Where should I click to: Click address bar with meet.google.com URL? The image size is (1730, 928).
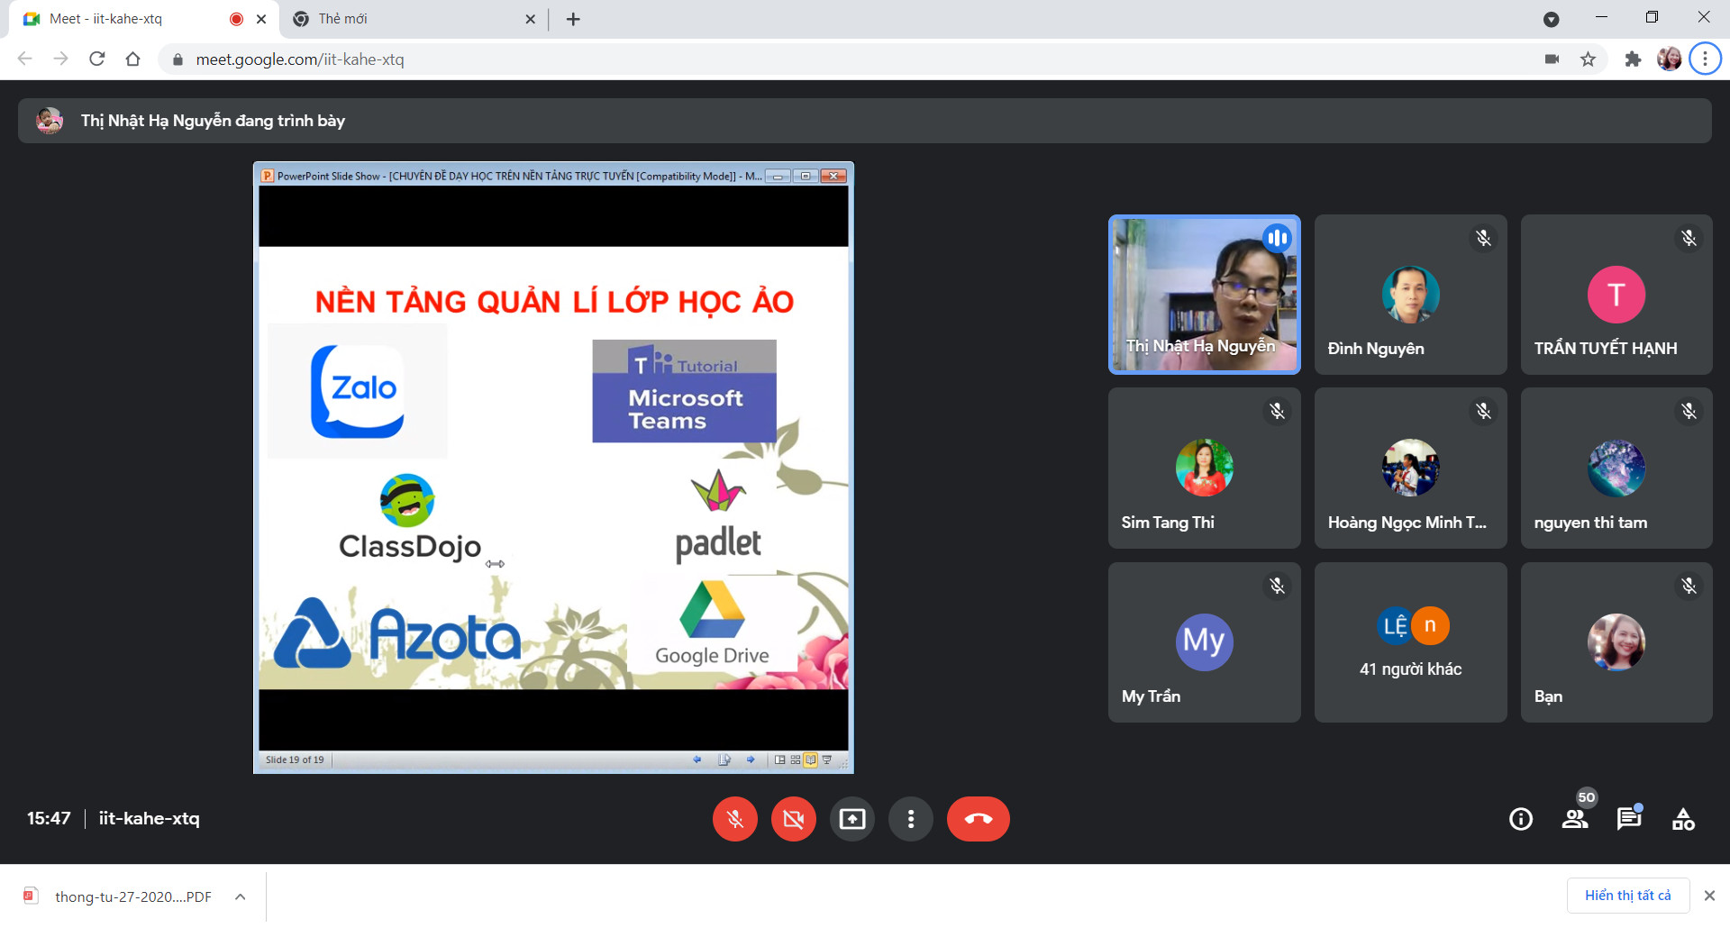click(x=847, y=59)
